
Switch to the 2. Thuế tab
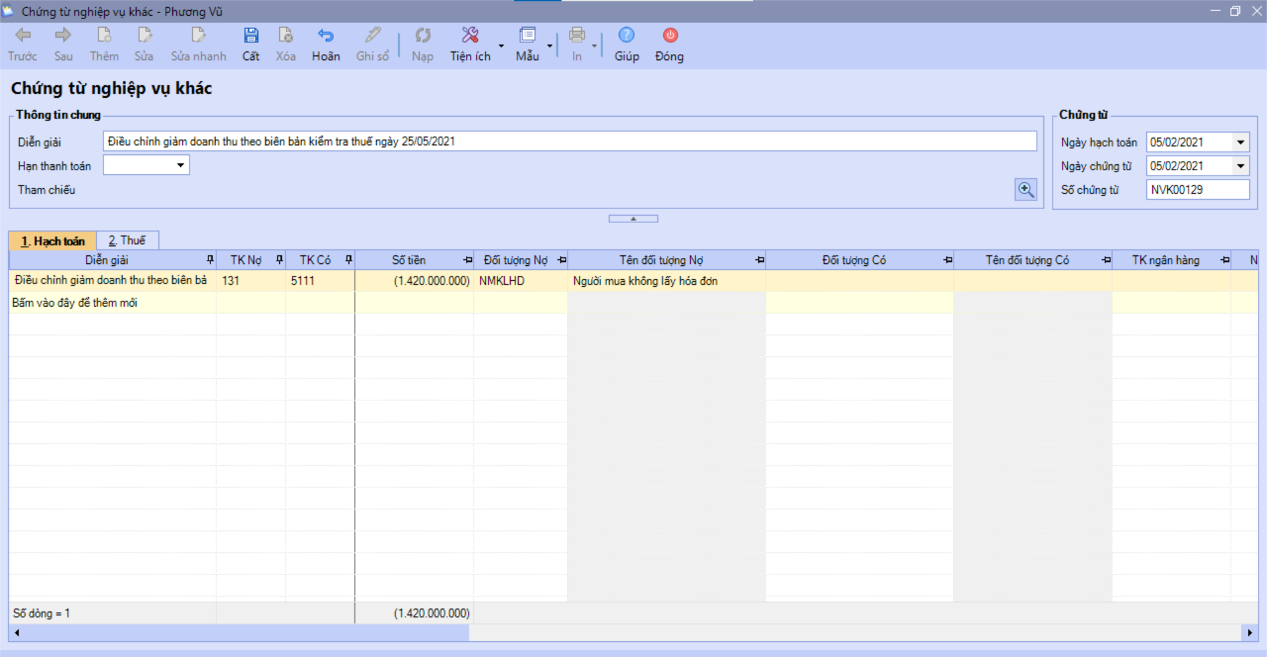coord(127,241)
